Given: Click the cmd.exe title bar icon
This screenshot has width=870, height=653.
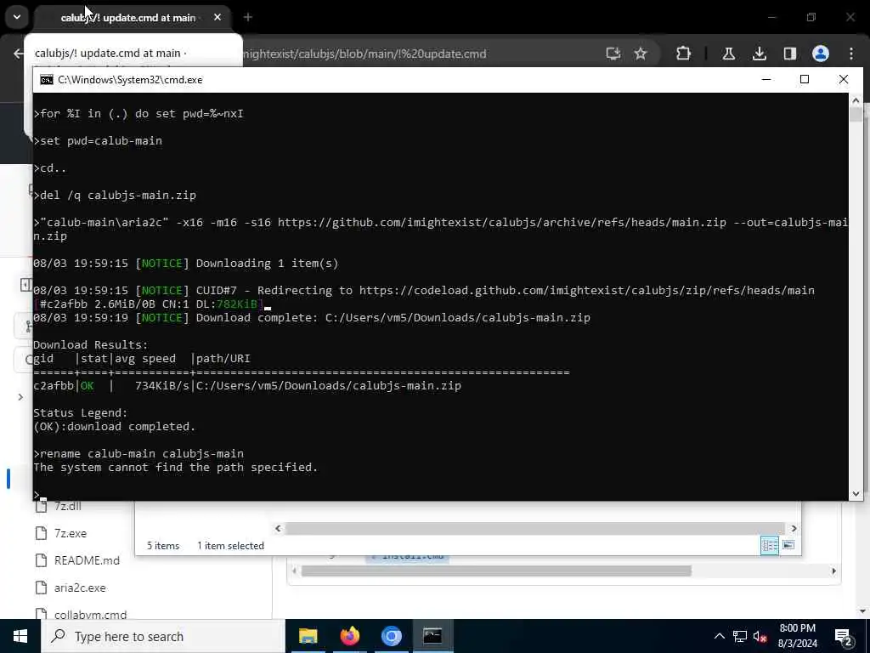Looking at the screenshot, I should point(47,79).
